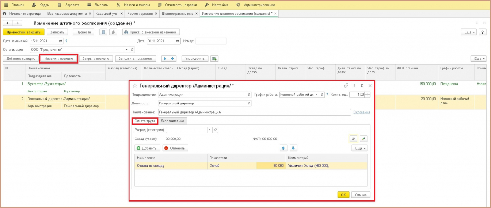The width and height of the screenshot is (491, 208).
Task: Open calendar for Дата изменений field
Action: (x=61, y=41)
